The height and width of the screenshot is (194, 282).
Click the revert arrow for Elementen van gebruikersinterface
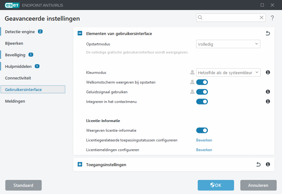click(268, 33)
